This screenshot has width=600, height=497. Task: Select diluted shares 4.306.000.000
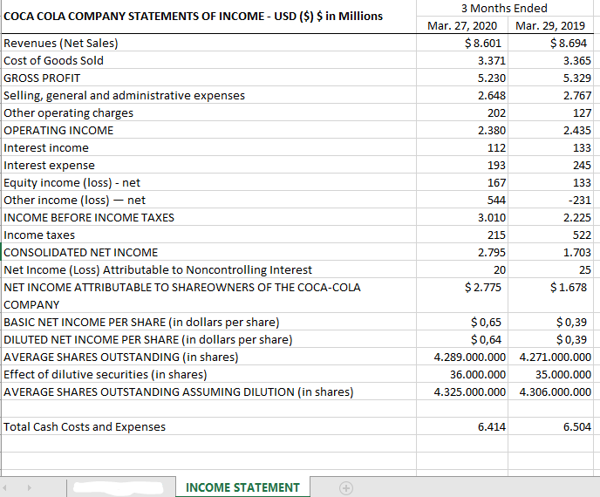click(x=556, y=392)
